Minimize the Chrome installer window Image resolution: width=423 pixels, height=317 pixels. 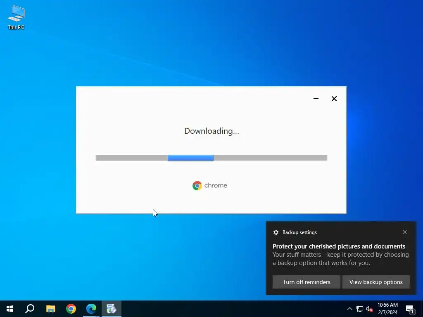[316, 99]
